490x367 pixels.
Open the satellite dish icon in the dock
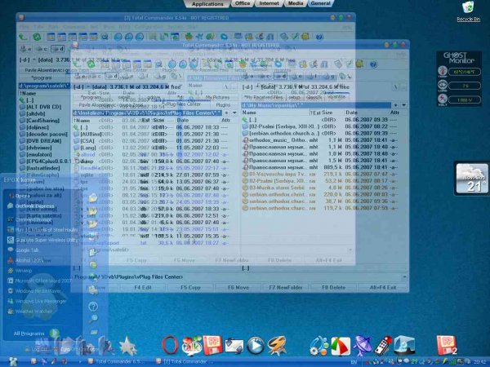(362, 346)
